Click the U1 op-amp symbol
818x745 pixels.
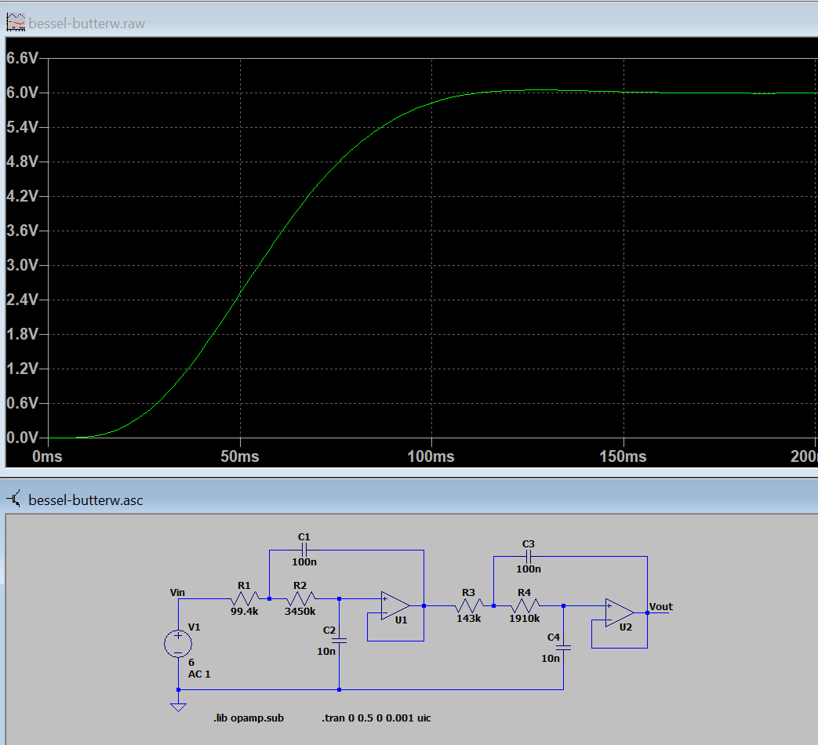[395, 605]
